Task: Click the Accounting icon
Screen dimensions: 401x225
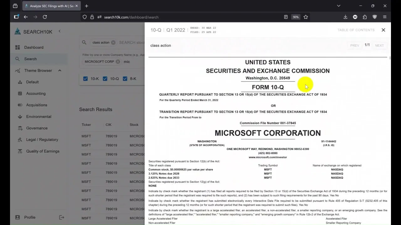Action: [20, 93]
